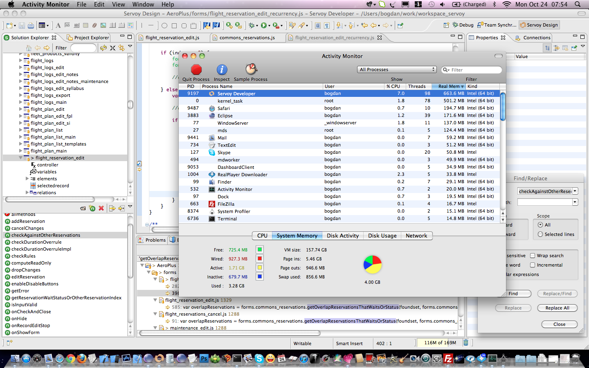
Task: Switch to the Network tab
Action: click(416, 236)
